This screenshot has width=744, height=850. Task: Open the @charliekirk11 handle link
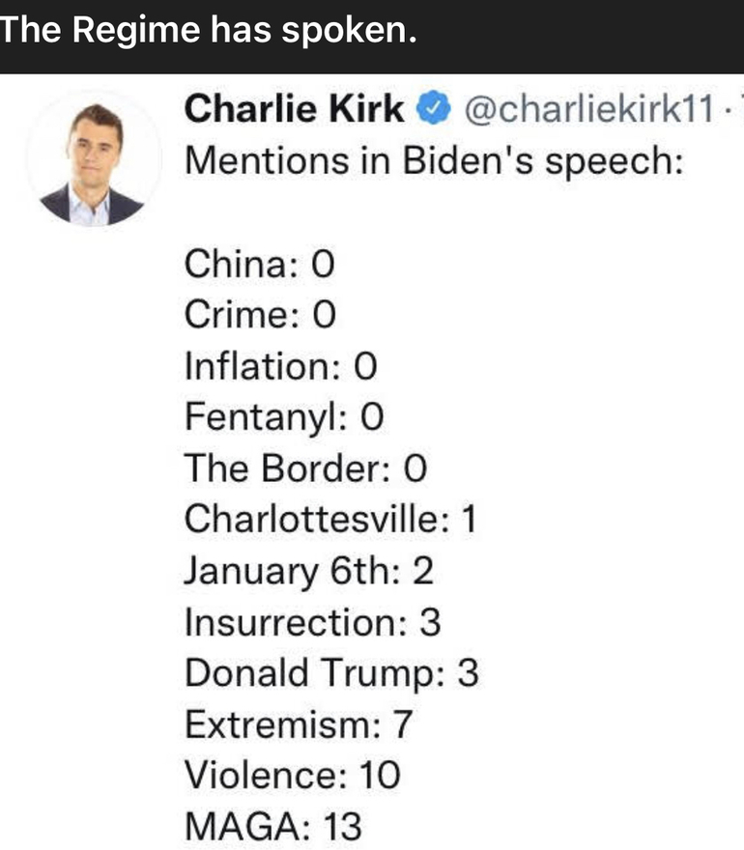click(580, 110)
